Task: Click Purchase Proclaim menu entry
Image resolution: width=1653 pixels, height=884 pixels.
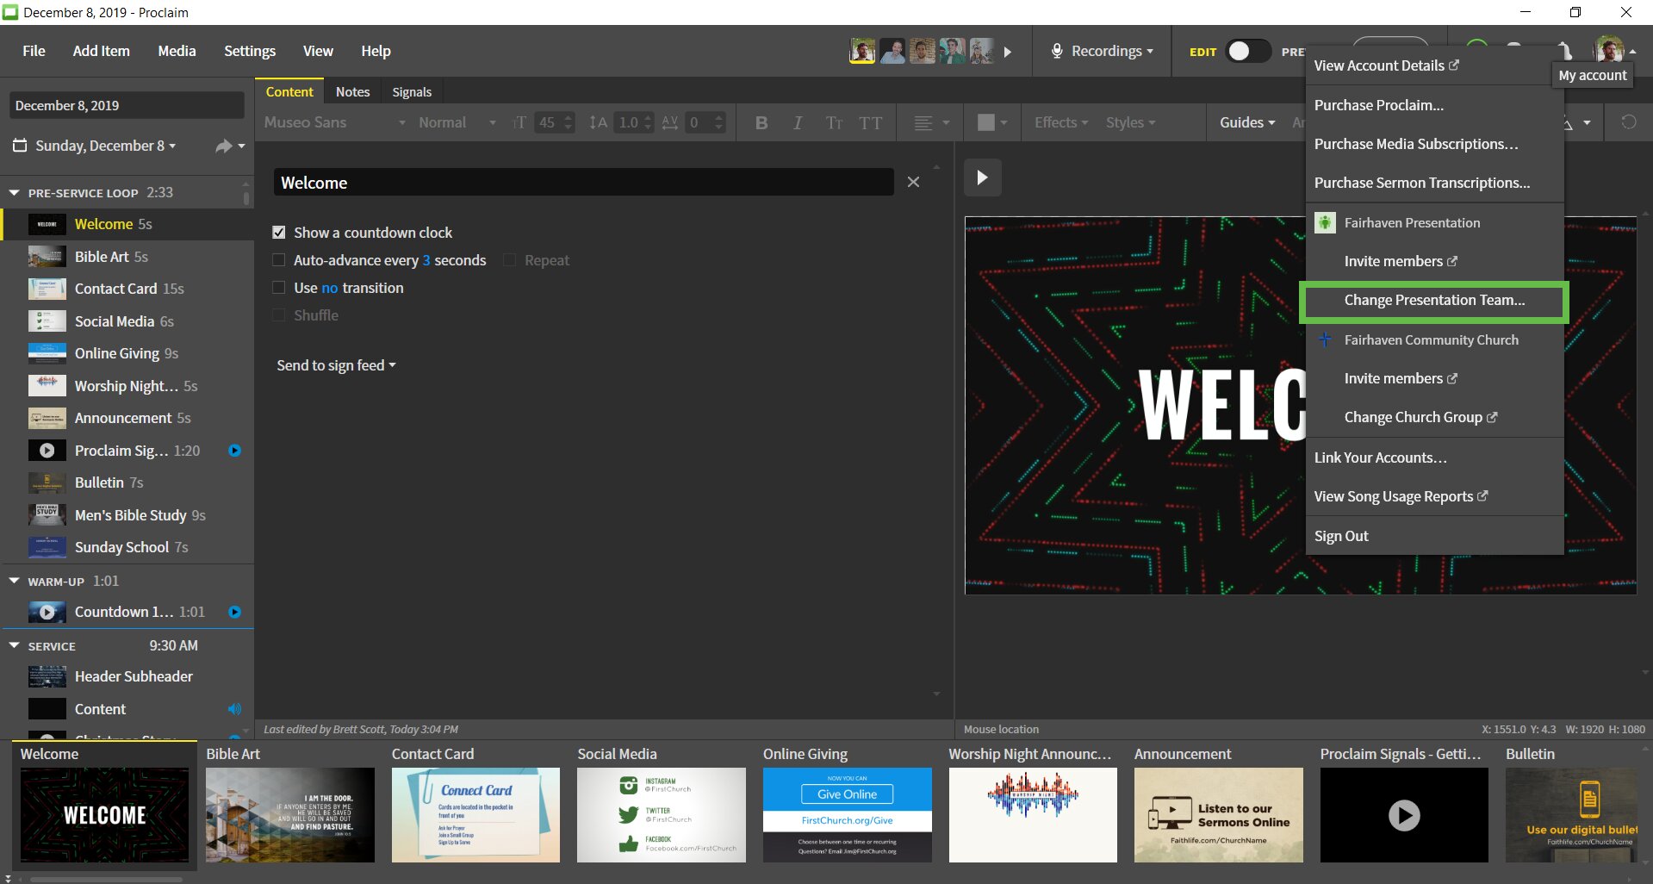Action: (x=1378, y=105)
